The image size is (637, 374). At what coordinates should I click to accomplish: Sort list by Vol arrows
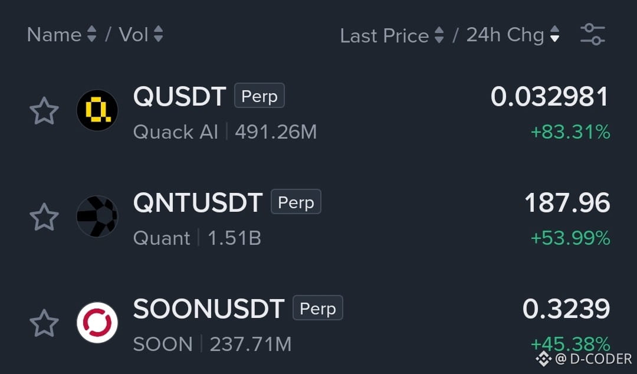pyautogui.click(x=159, y=34)
